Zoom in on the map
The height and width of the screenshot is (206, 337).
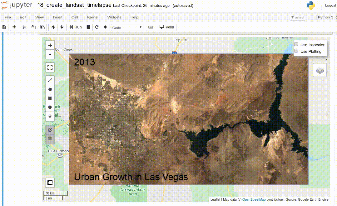(50, 45)
